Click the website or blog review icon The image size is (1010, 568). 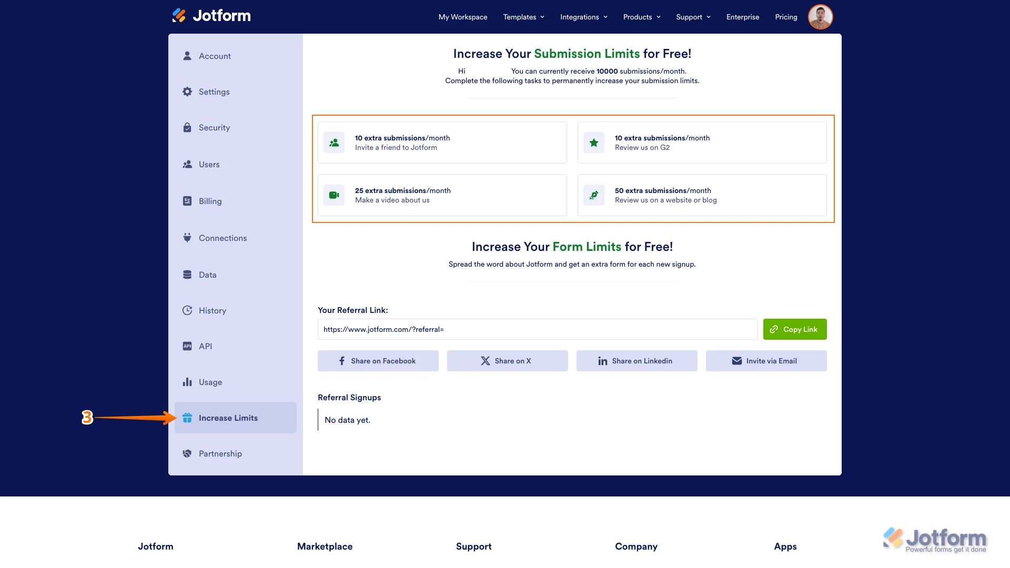point(594,195)
